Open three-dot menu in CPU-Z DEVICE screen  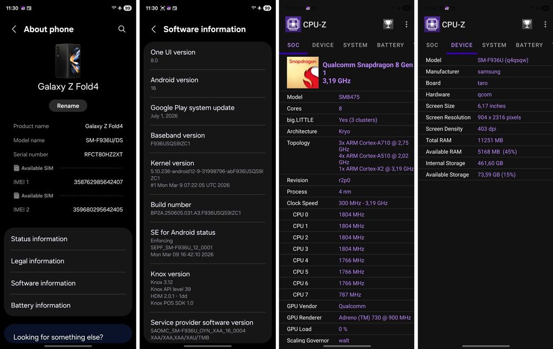545,24
